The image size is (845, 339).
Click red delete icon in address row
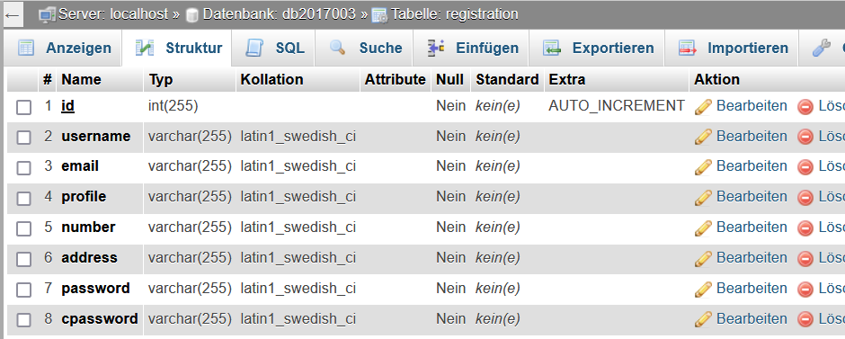pyautogui.click(x=805, y=259)
